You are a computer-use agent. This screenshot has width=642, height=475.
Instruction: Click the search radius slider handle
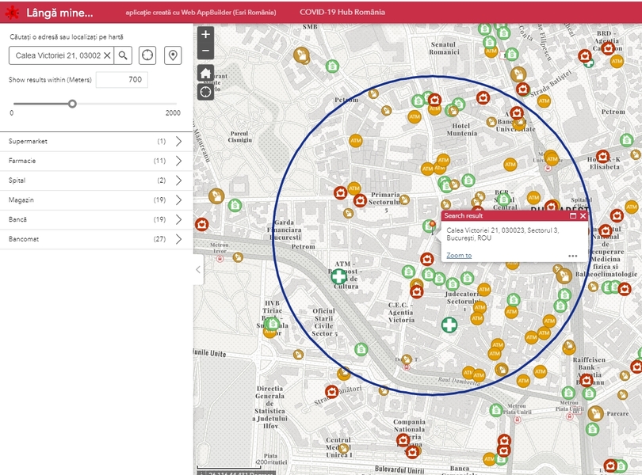coord(72,104)
